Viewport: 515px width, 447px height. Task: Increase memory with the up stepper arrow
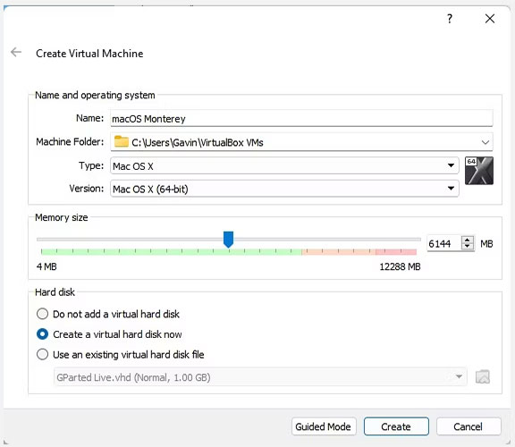point(467,240)
